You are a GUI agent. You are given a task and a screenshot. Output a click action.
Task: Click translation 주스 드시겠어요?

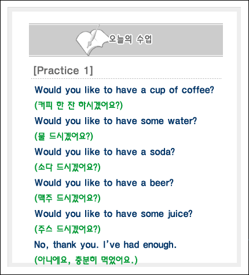[67, 229]
